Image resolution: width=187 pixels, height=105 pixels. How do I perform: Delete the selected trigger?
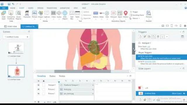(x=158, y=37)
